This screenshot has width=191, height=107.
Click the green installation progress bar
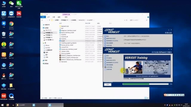click(146, 84)
